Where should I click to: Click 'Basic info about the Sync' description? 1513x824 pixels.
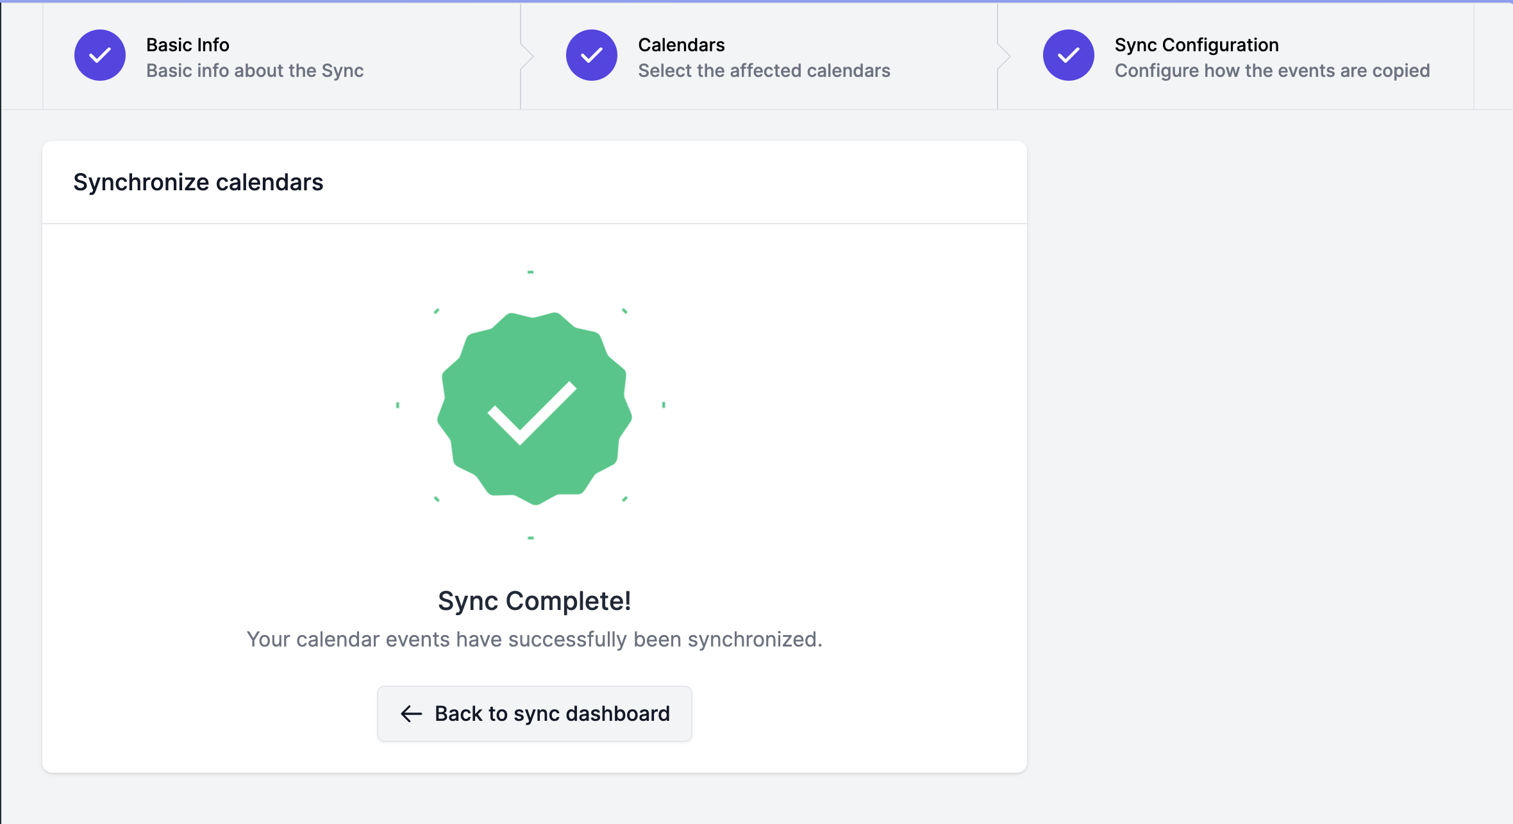point(255,70)
